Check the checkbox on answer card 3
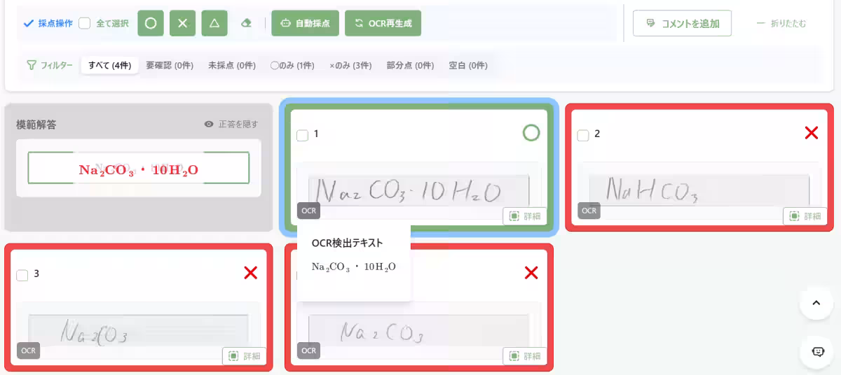841x375 pixels. coord(22,276)
